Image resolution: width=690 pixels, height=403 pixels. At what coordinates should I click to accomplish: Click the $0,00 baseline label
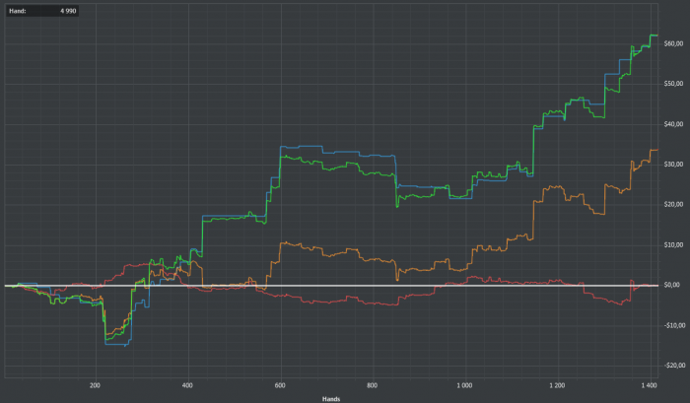(x=672, y=285)
